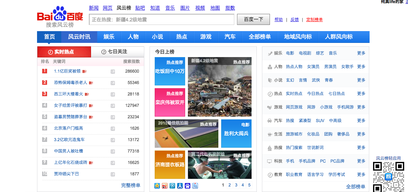The height and width of the screenshot is (192, 408).
Task: Open the pink 栾庆伟被双开 tile
Action: click(x=170, y=102)
